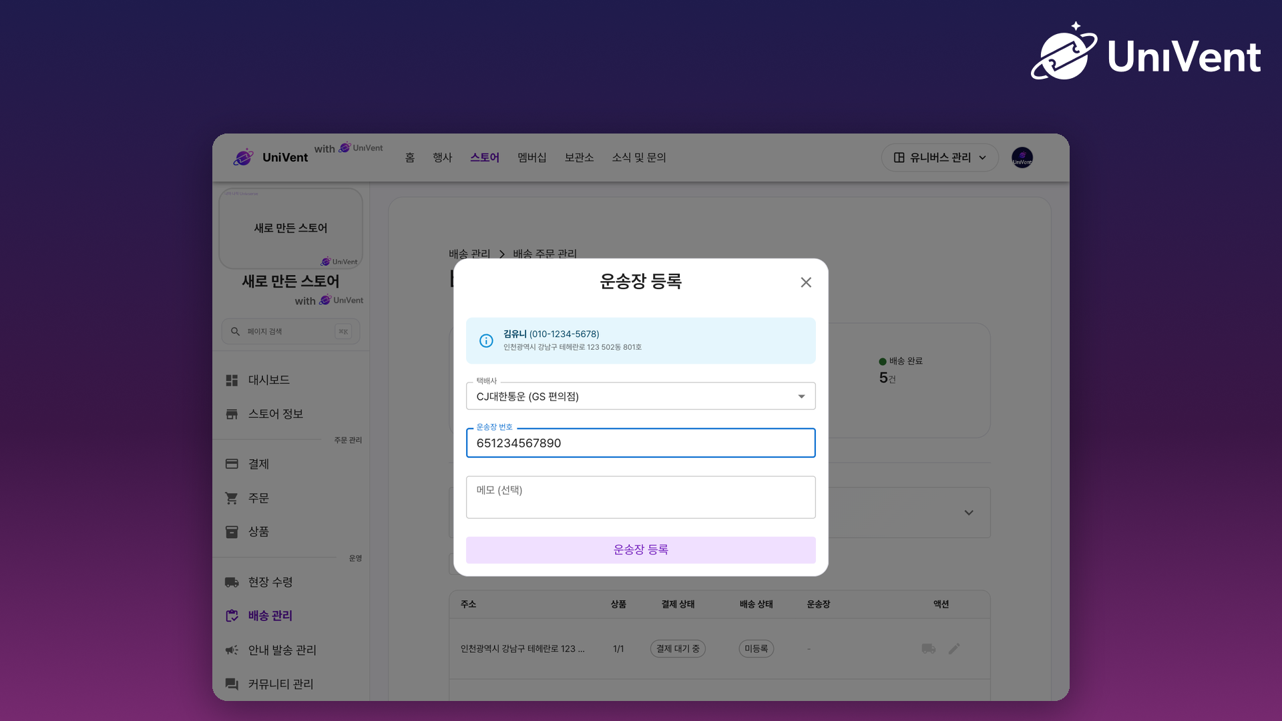This screenshot has height=721, width=1282.
Task: Click the truck action icon in order row
Action: 928,648
